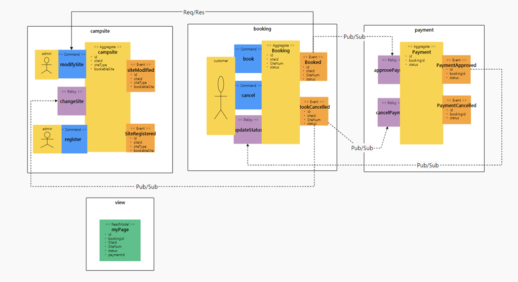Select the SiteRegistered event sticky
518x282 pixels.
point(140,138)
